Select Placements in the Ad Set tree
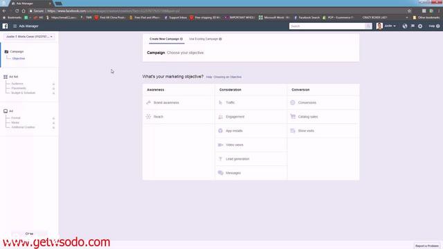 pyautogui.click(x=19, y=89)
